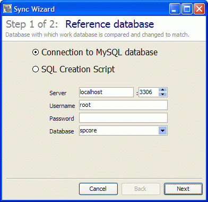The height and width of the screenshot is (202, 208).
Task: Click the Password label
Action: coord(62,119)
